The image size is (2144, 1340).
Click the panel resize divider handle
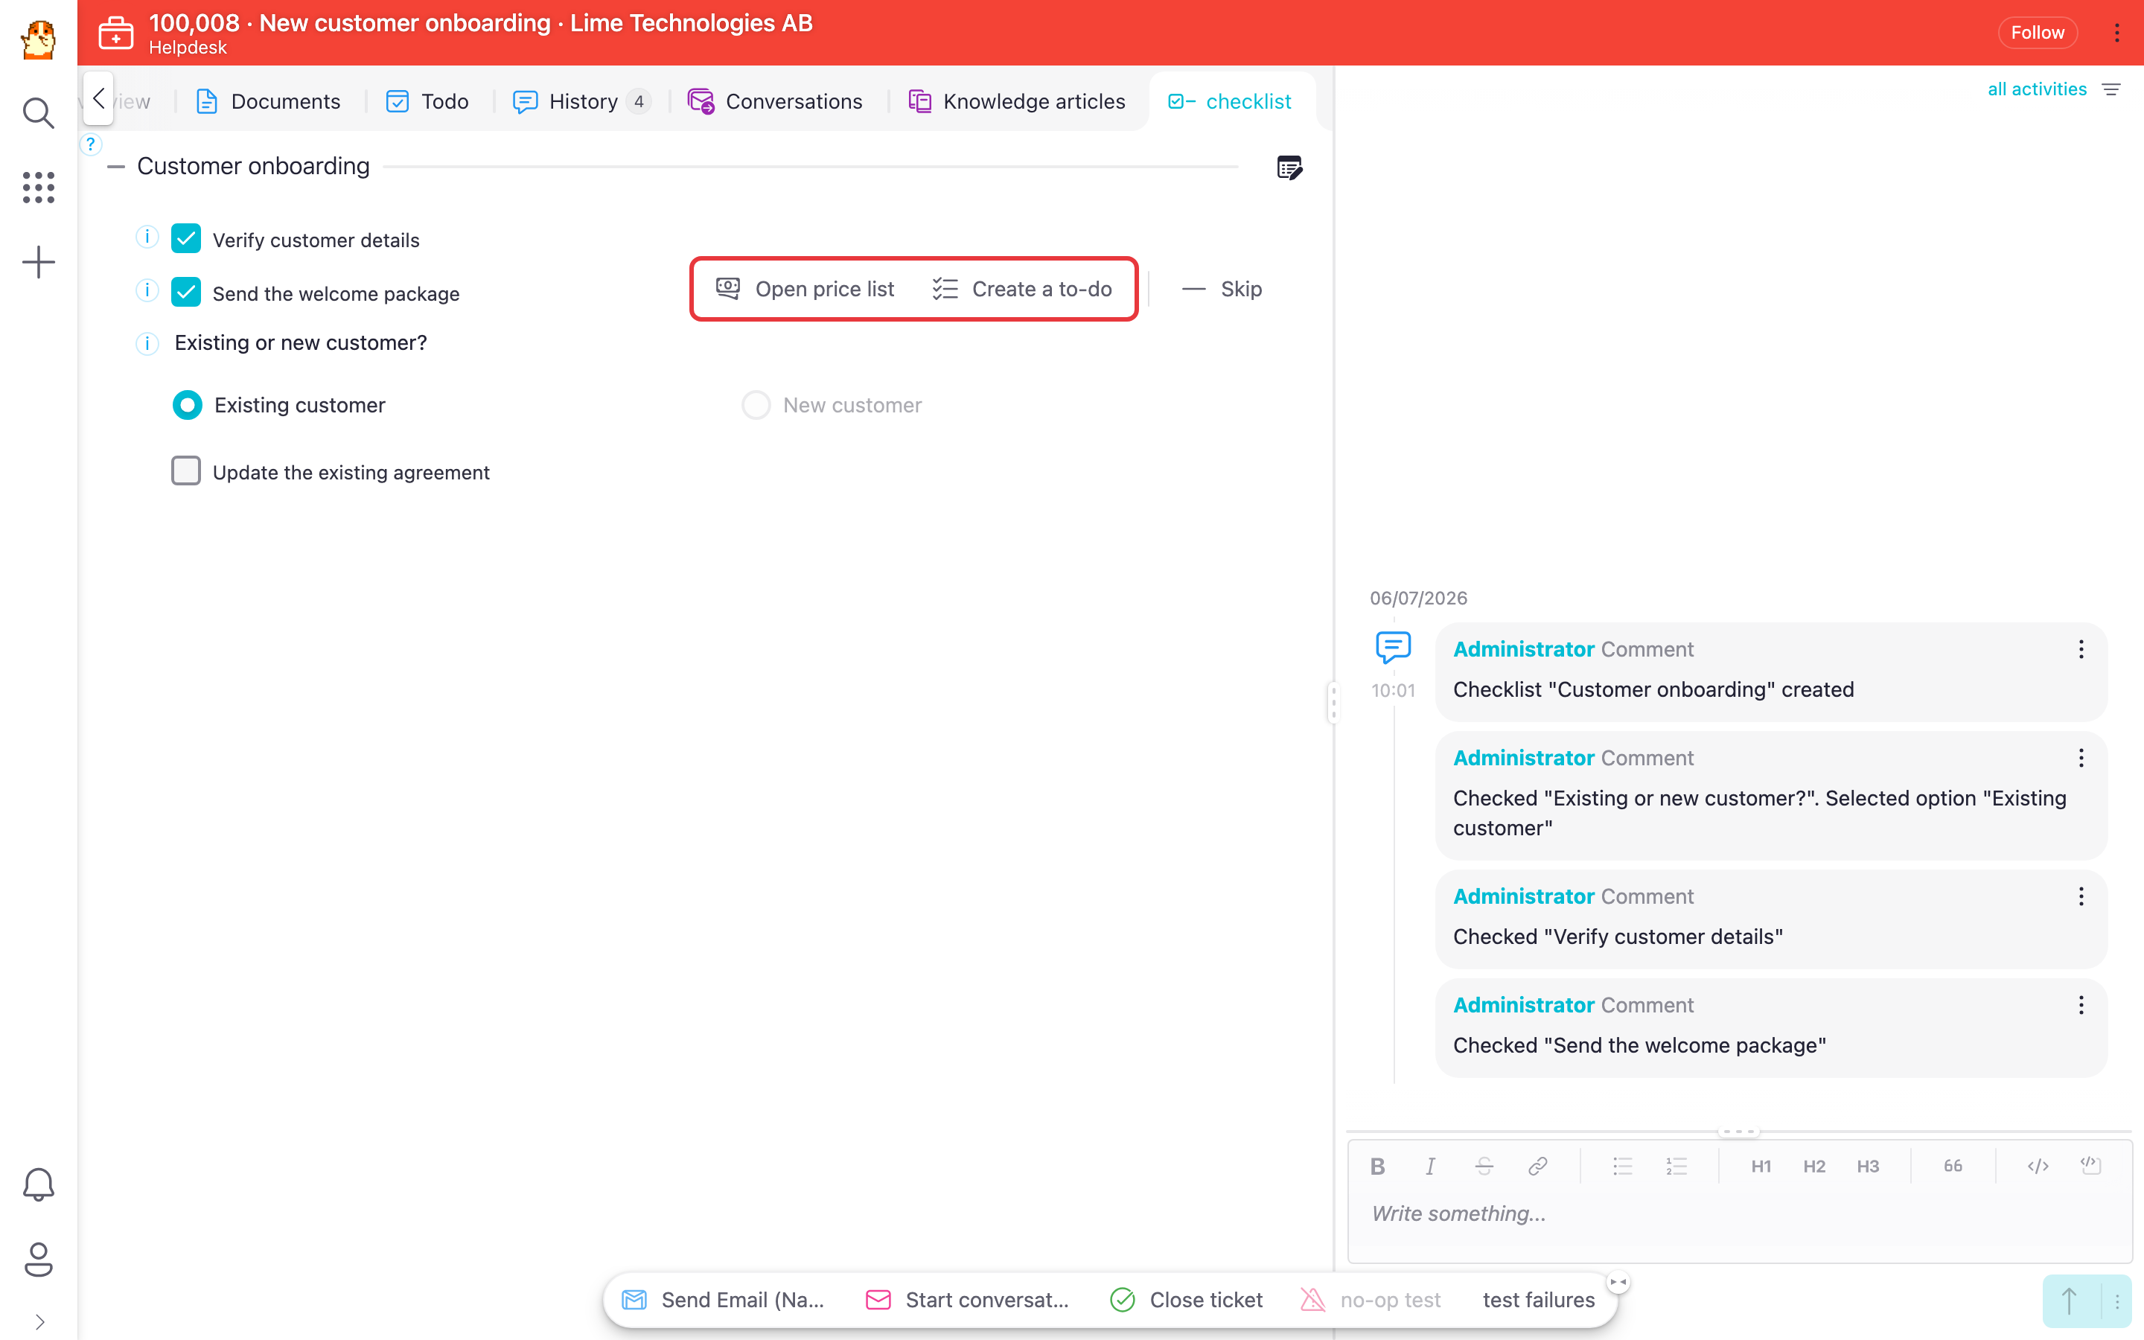click(1333, 703)
